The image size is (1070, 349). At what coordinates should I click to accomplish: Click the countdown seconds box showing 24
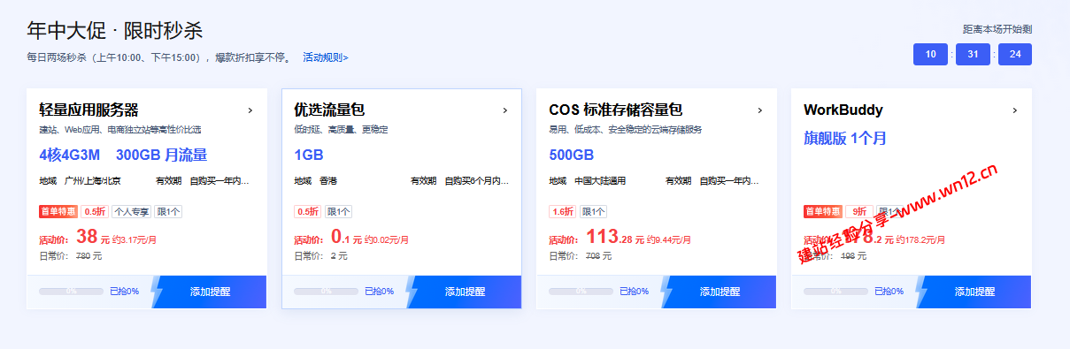1015,55
